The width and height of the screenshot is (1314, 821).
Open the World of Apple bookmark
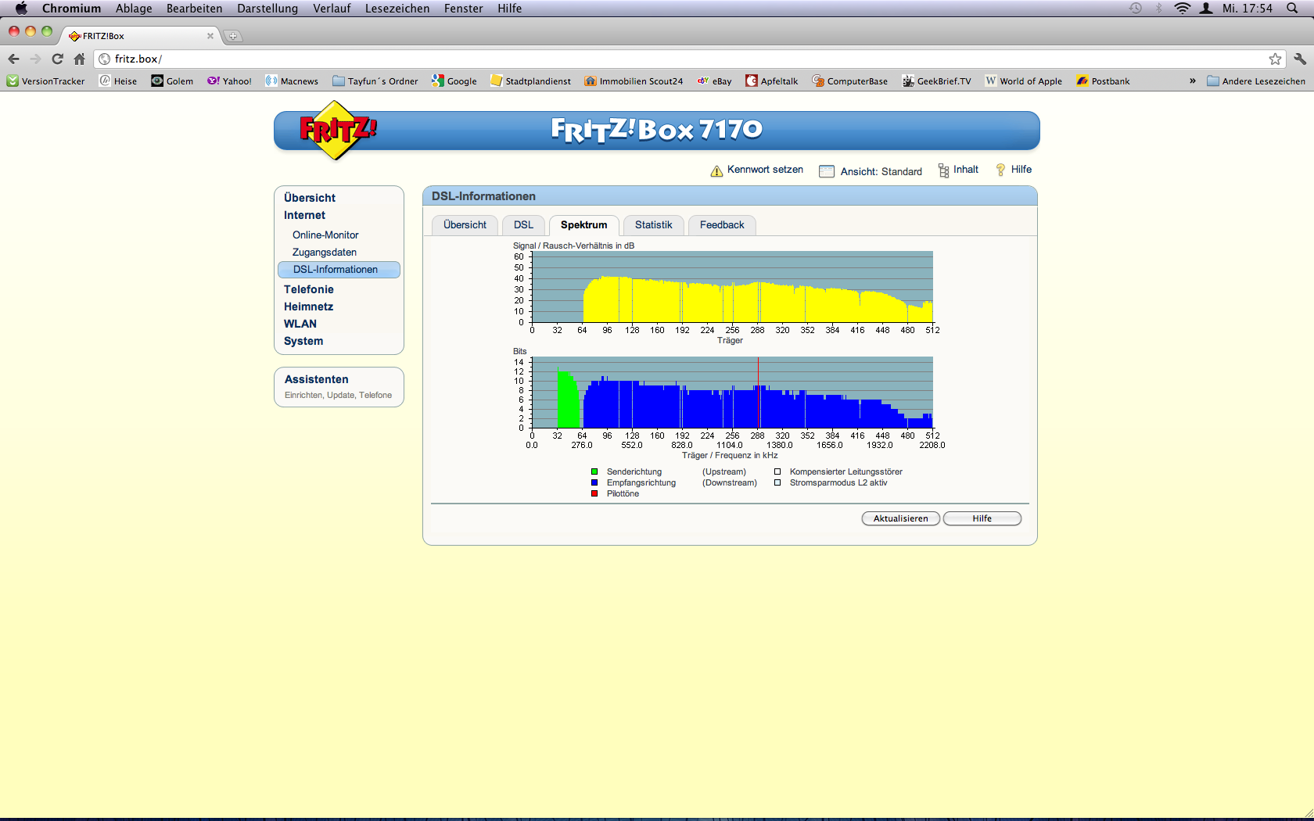[1024, 81]
